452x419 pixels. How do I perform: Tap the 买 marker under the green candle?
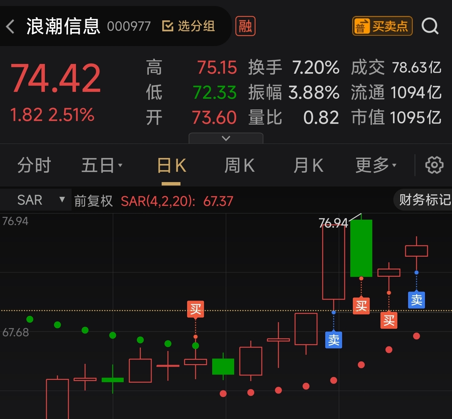[x=361, y=306]
